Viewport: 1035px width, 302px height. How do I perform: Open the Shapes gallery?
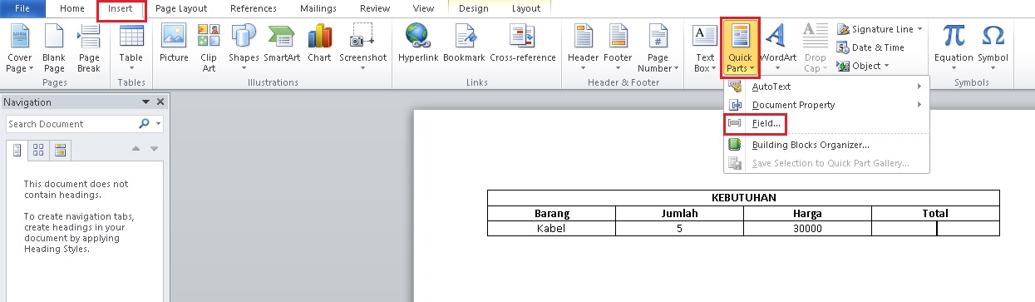[244, 48]
